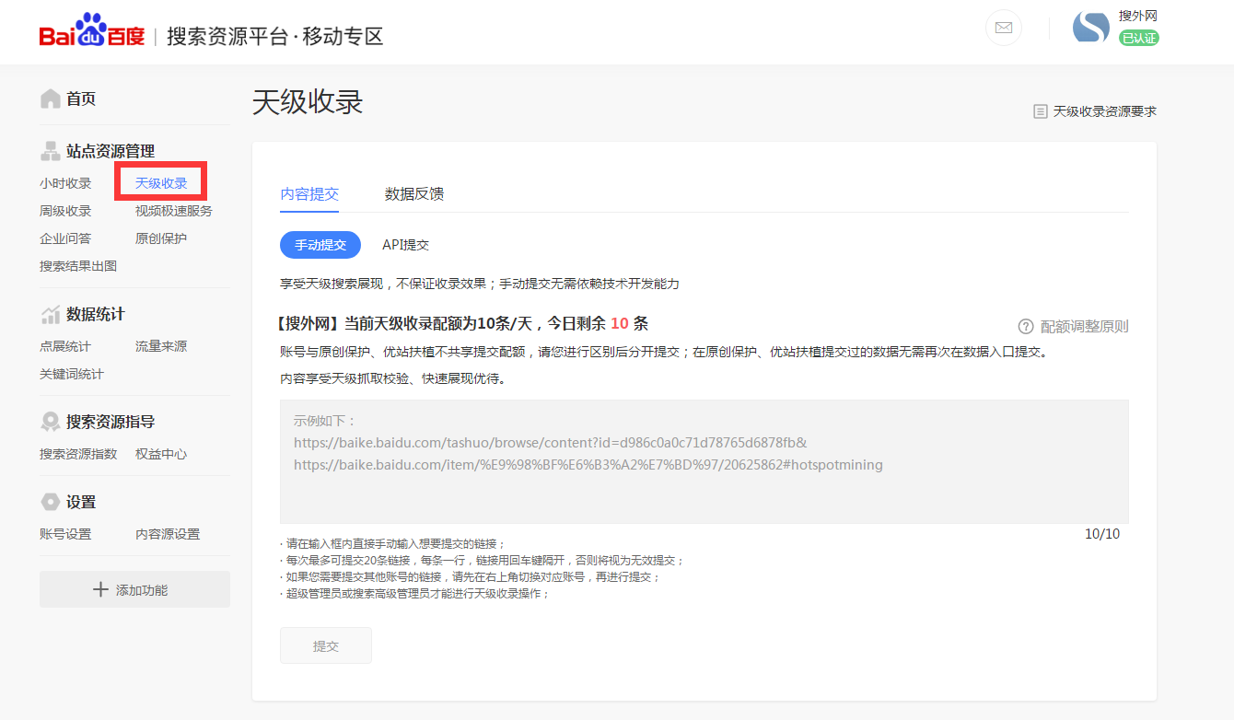Click the envelope message icon

click(x=1004, y=28)
